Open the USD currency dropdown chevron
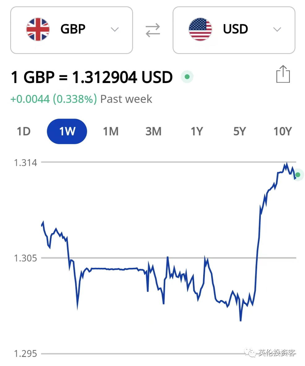 click(277, 29)
